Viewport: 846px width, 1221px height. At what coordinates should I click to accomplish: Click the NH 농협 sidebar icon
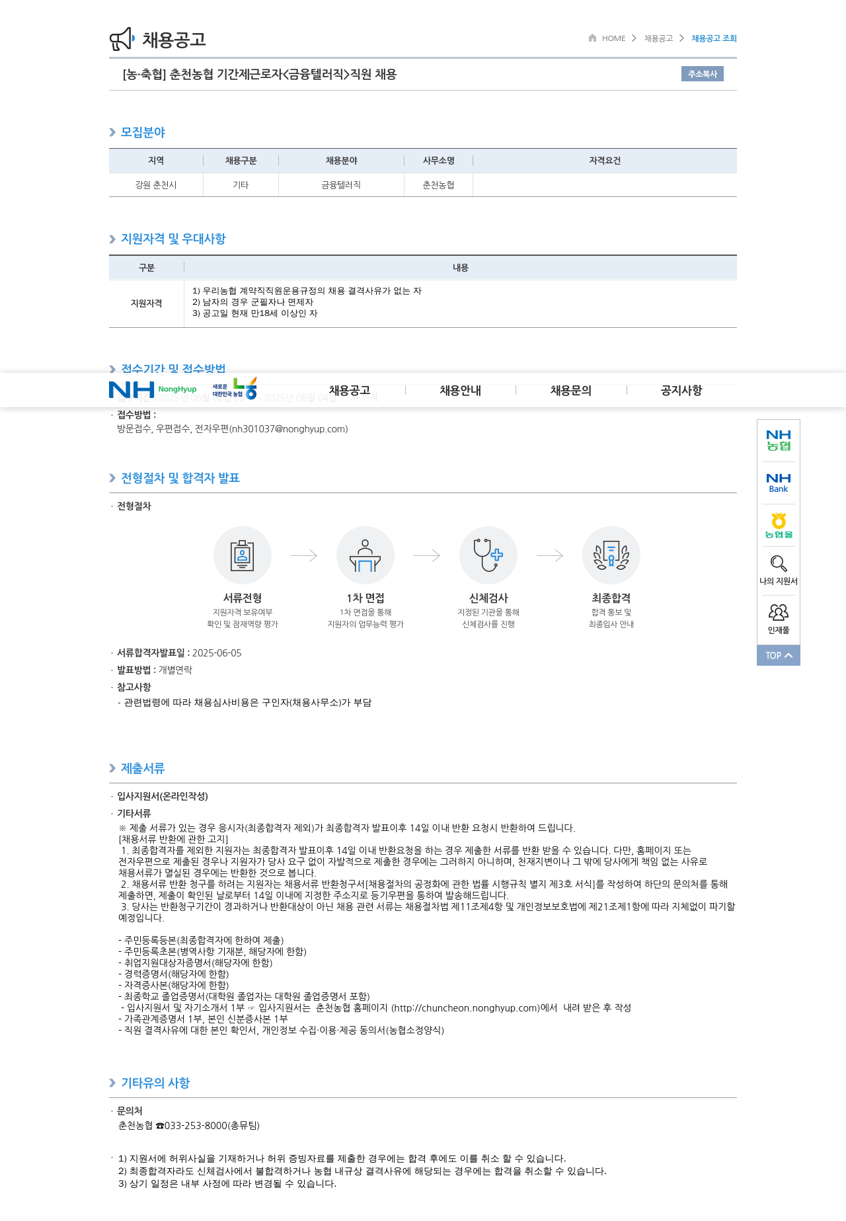[x=779, y=440]
